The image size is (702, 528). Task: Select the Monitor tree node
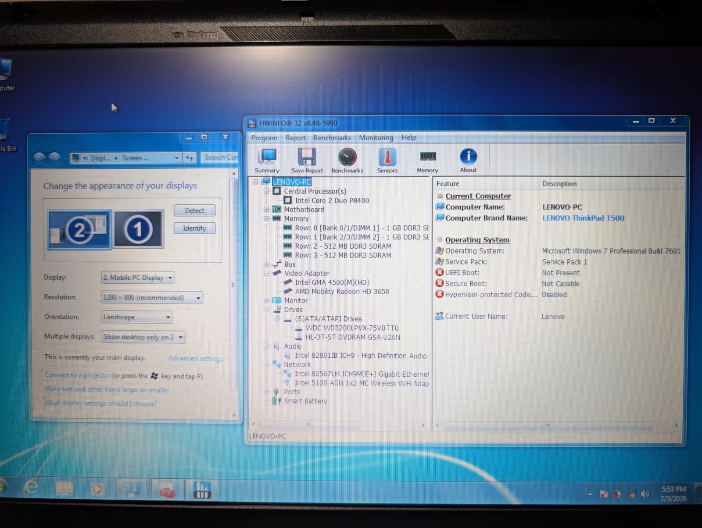coord(296,300)
